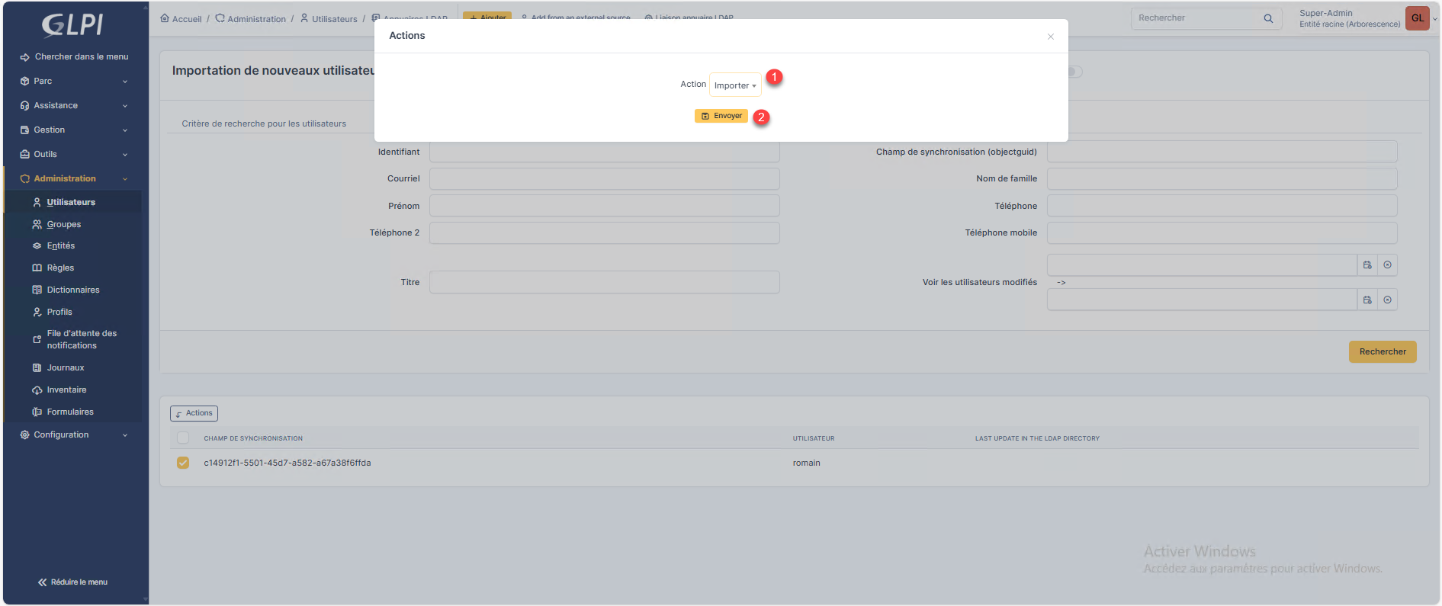Click into the Identifiant input field

(x=604, y=152)
